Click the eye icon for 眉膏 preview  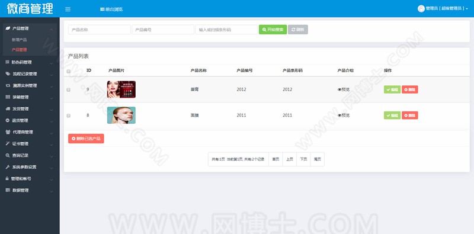[340, 89]
